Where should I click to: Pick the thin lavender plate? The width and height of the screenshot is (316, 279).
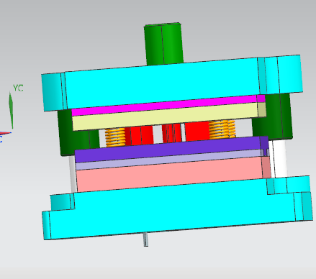(168, 160)
